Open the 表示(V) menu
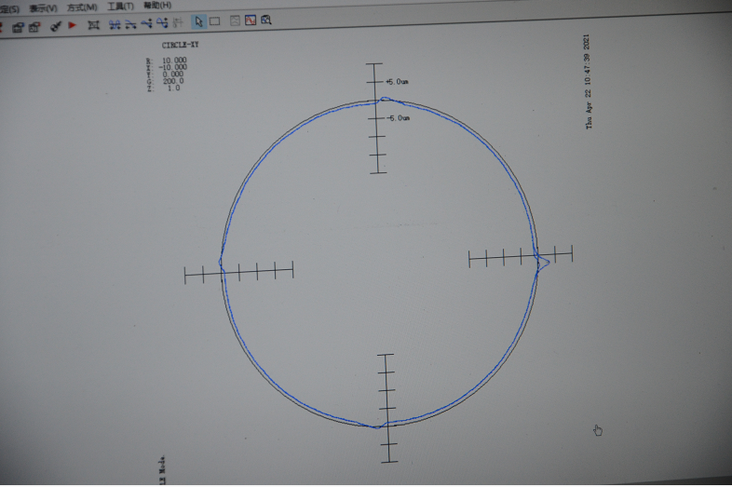Viewport: 732px width, 487px height. click(43, 8)
